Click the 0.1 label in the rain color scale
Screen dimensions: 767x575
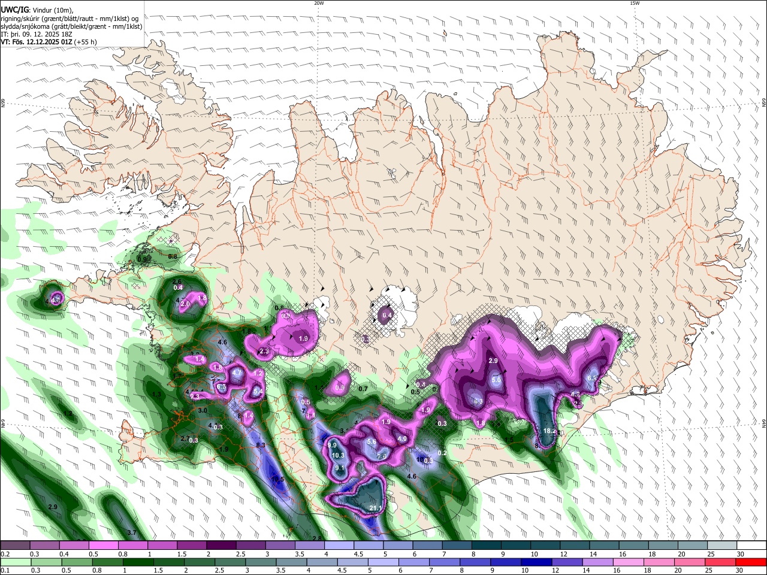[x=5, y=570]
